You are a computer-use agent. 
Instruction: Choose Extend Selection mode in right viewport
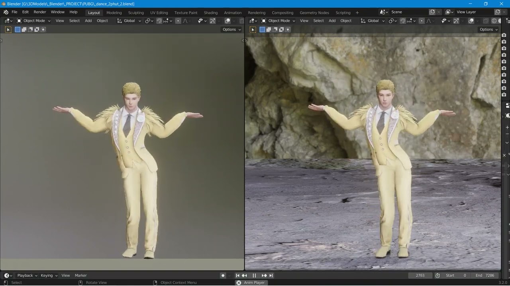click(x=269, y=29)
